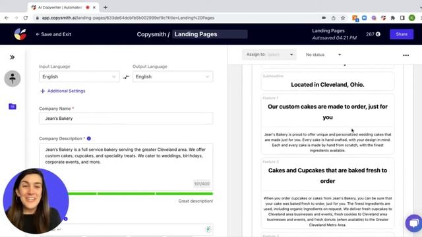
Task: Click the Copysmith extension icon in toolbar
Action: tap(383, 18)
